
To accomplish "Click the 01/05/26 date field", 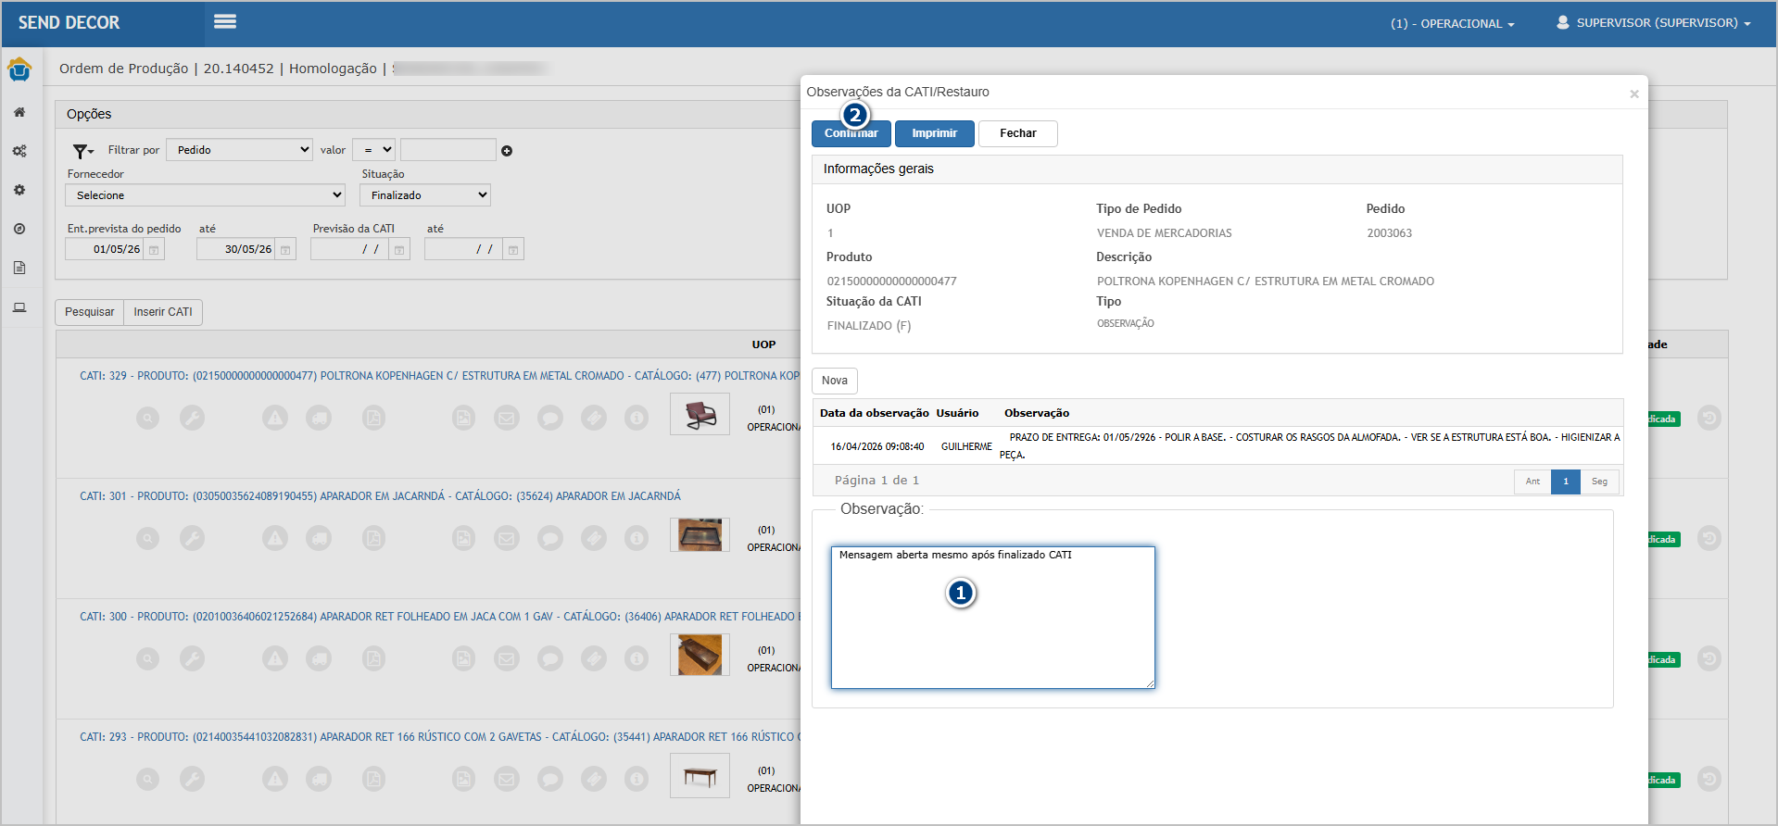I will point(104,250).
